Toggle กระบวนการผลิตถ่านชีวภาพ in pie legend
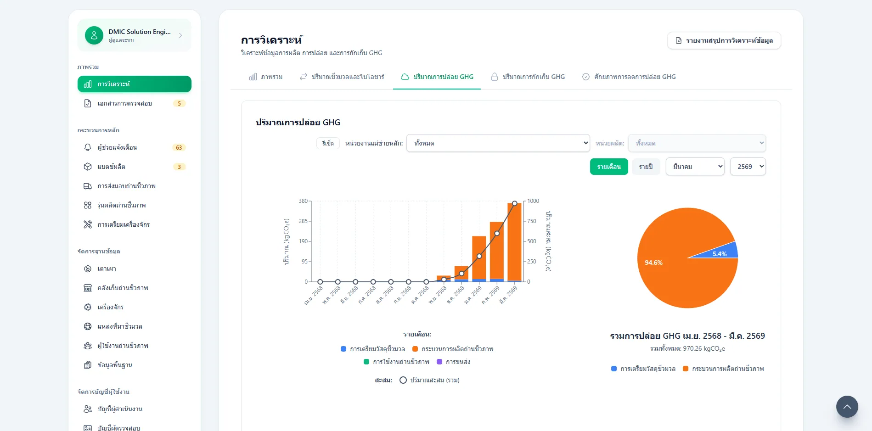This screenshot has width=872, height=431. [723, 369]
